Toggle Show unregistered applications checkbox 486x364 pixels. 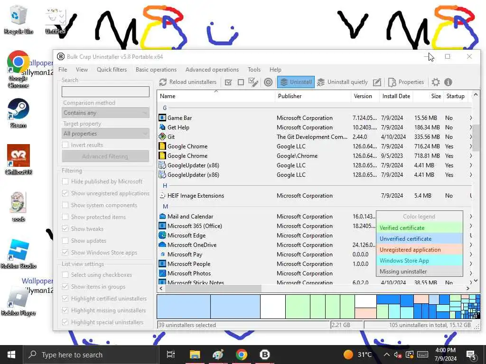point(65,193)
